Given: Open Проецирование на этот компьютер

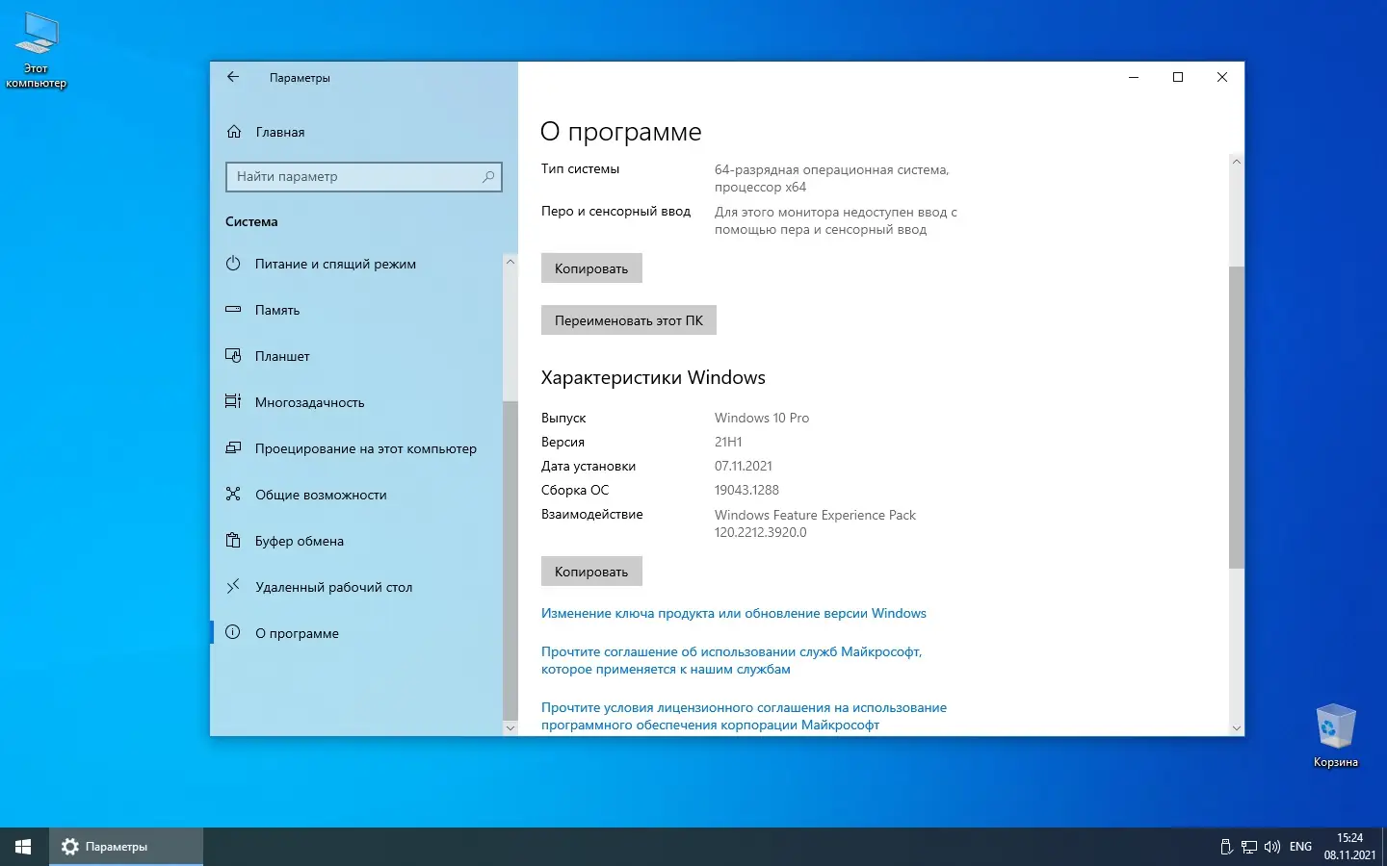Looking at the screenshot, I should pos(365,448).
